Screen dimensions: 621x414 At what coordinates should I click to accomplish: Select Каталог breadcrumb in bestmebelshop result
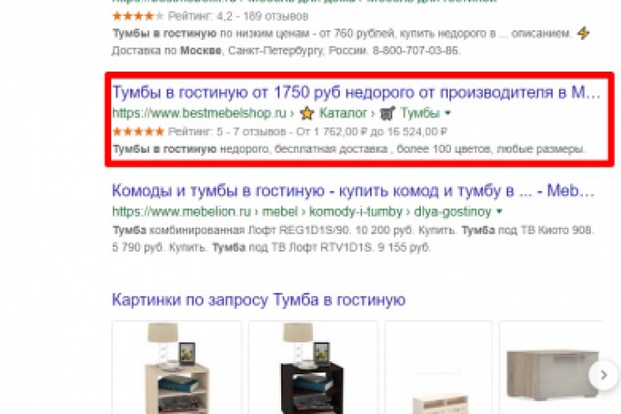point(343,113)
